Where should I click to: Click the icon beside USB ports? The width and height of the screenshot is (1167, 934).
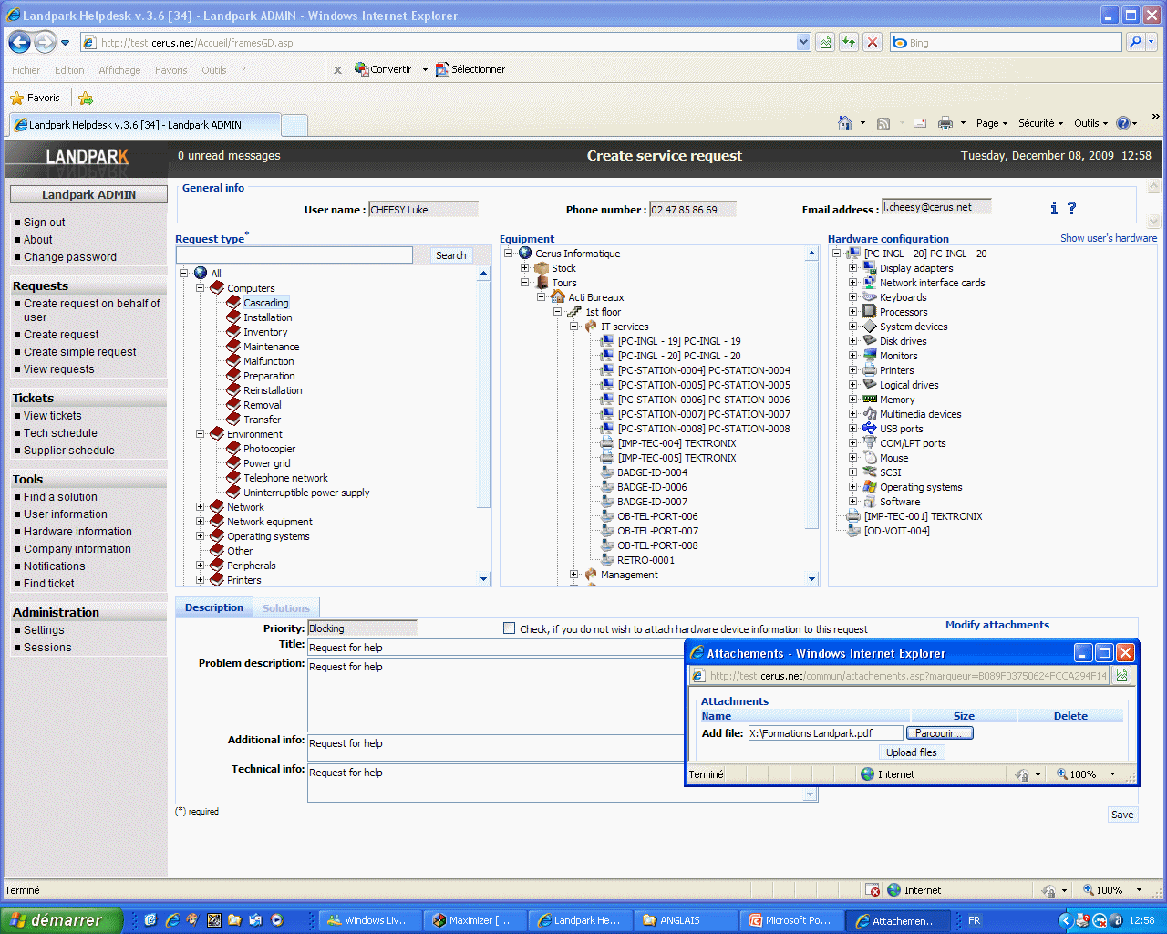tap(870, 428)
